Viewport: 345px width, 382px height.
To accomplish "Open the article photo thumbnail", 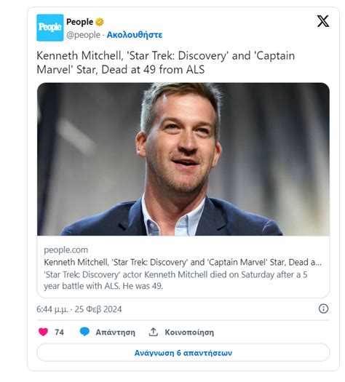I will [x=183, y=159].
